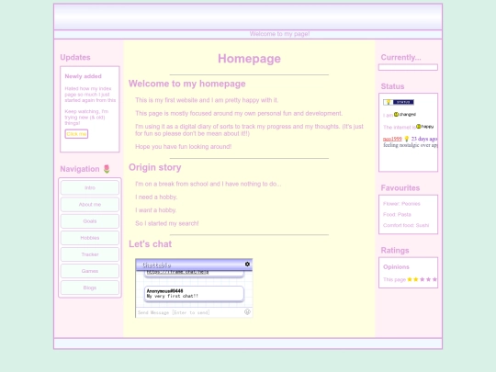Click 'So I started my search!' line

tap(166, 223)
